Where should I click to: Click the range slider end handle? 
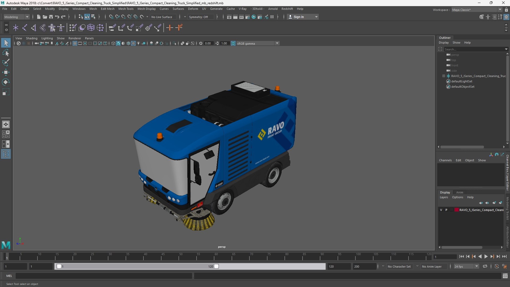pos(216,266)
